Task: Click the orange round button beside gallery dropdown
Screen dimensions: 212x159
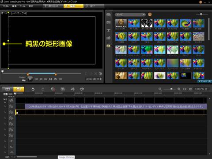Action: click(150, 15)
